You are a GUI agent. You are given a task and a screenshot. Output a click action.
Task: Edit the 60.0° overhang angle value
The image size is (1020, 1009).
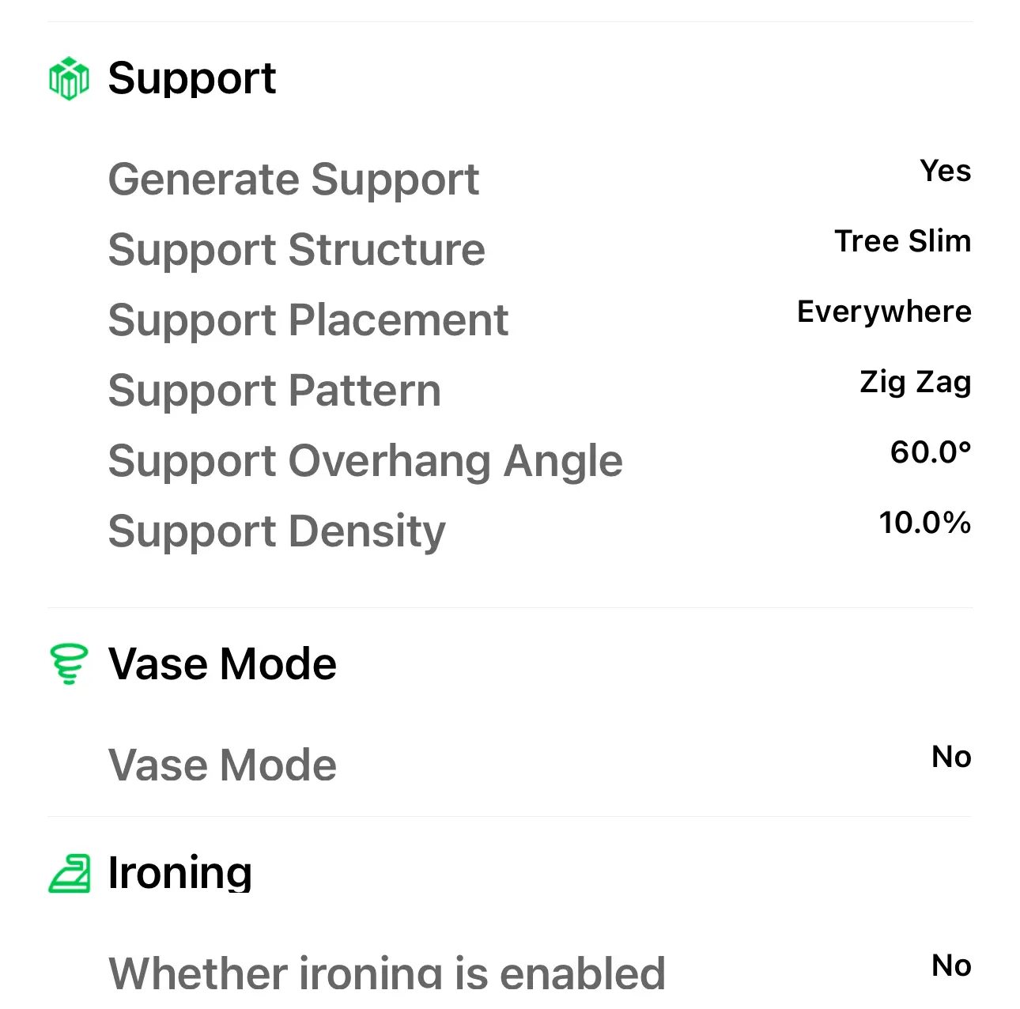tap(931, 452)
